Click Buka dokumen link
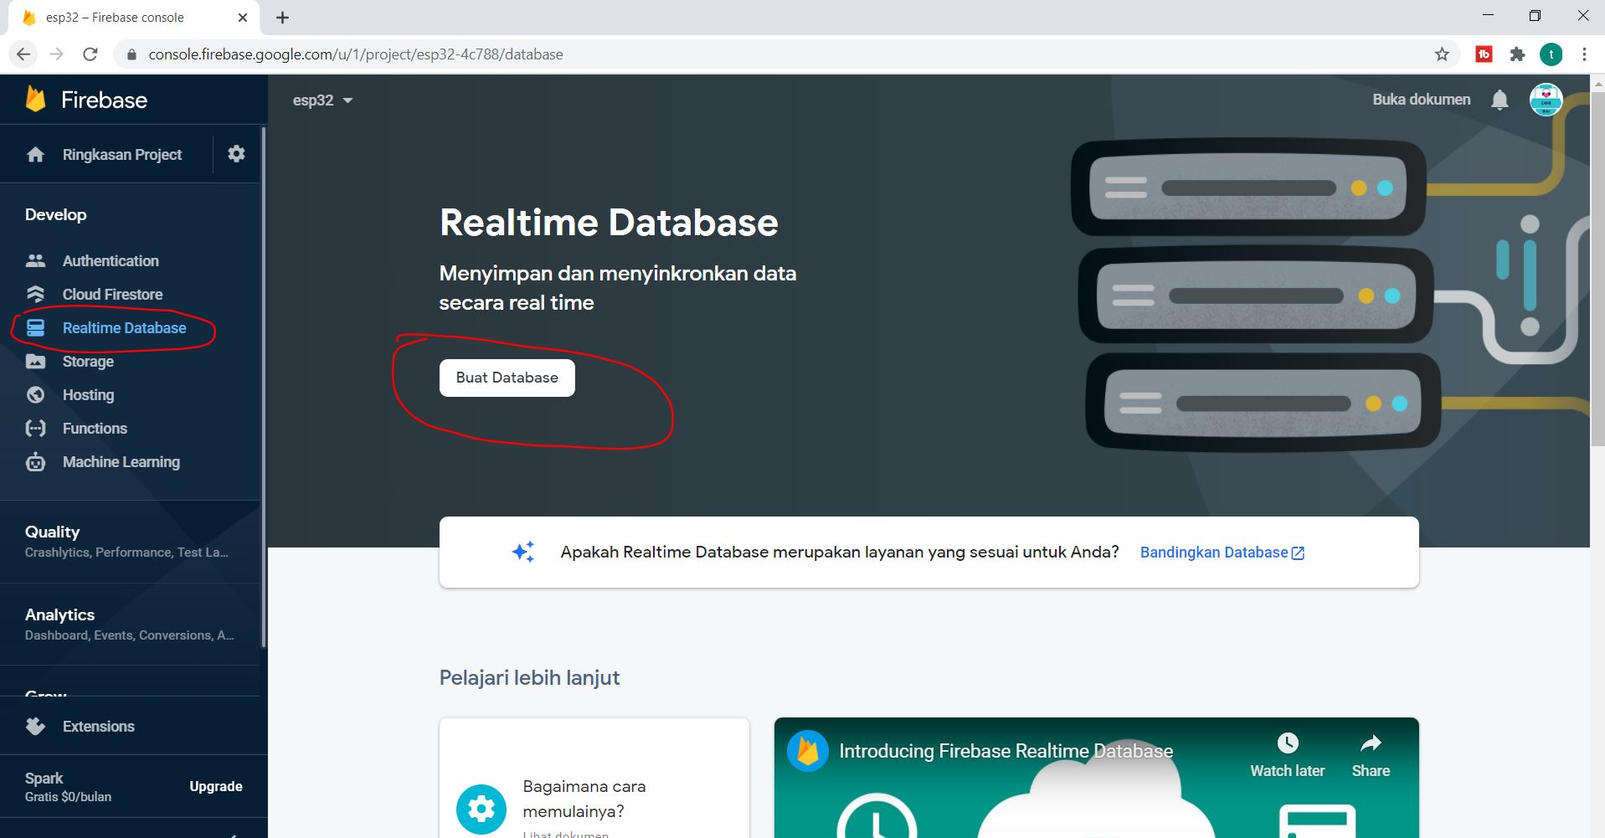The height and width of the screenshot is (838, 1605). [1422, 100]
